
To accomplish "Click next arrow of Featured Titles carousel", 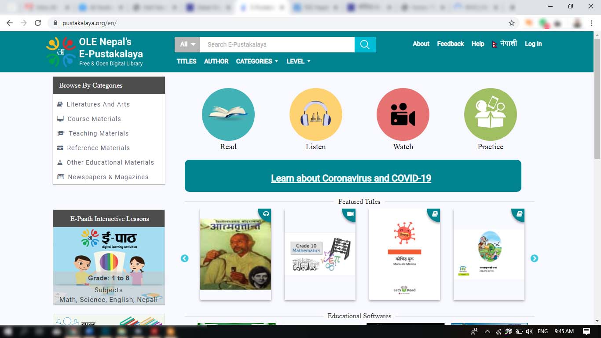I will [534, 258].
